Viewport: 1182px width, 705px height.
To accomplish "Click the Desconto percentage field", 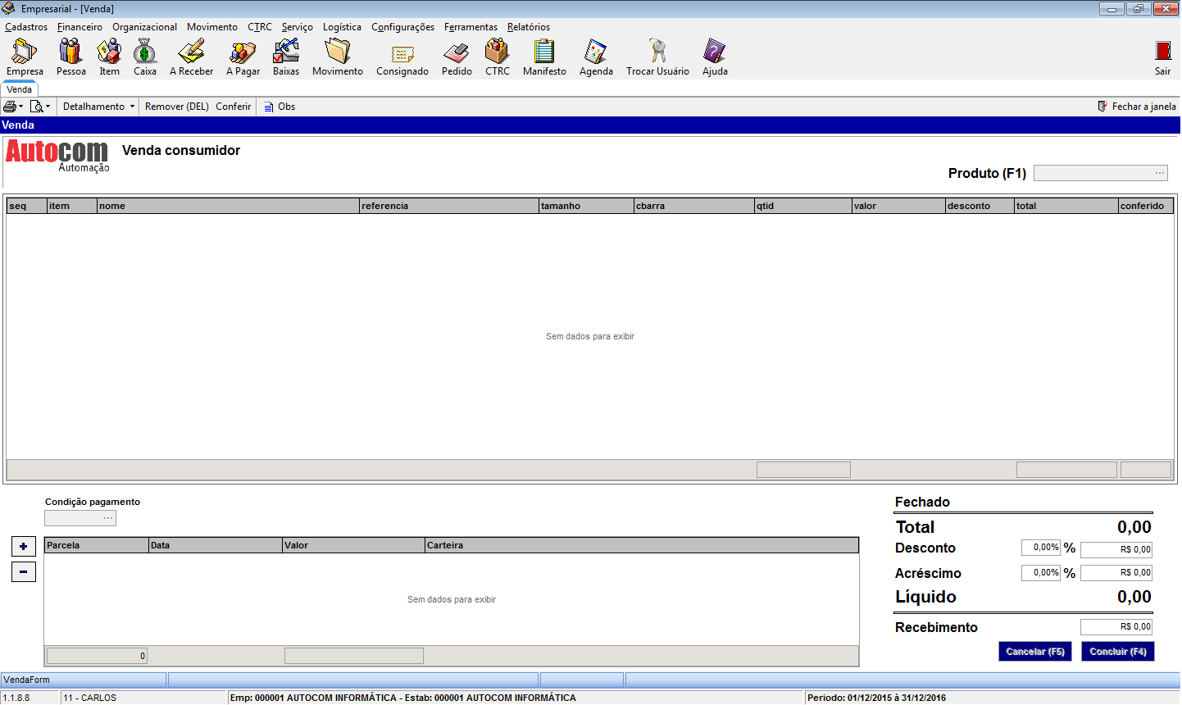I will [1041, 548].
